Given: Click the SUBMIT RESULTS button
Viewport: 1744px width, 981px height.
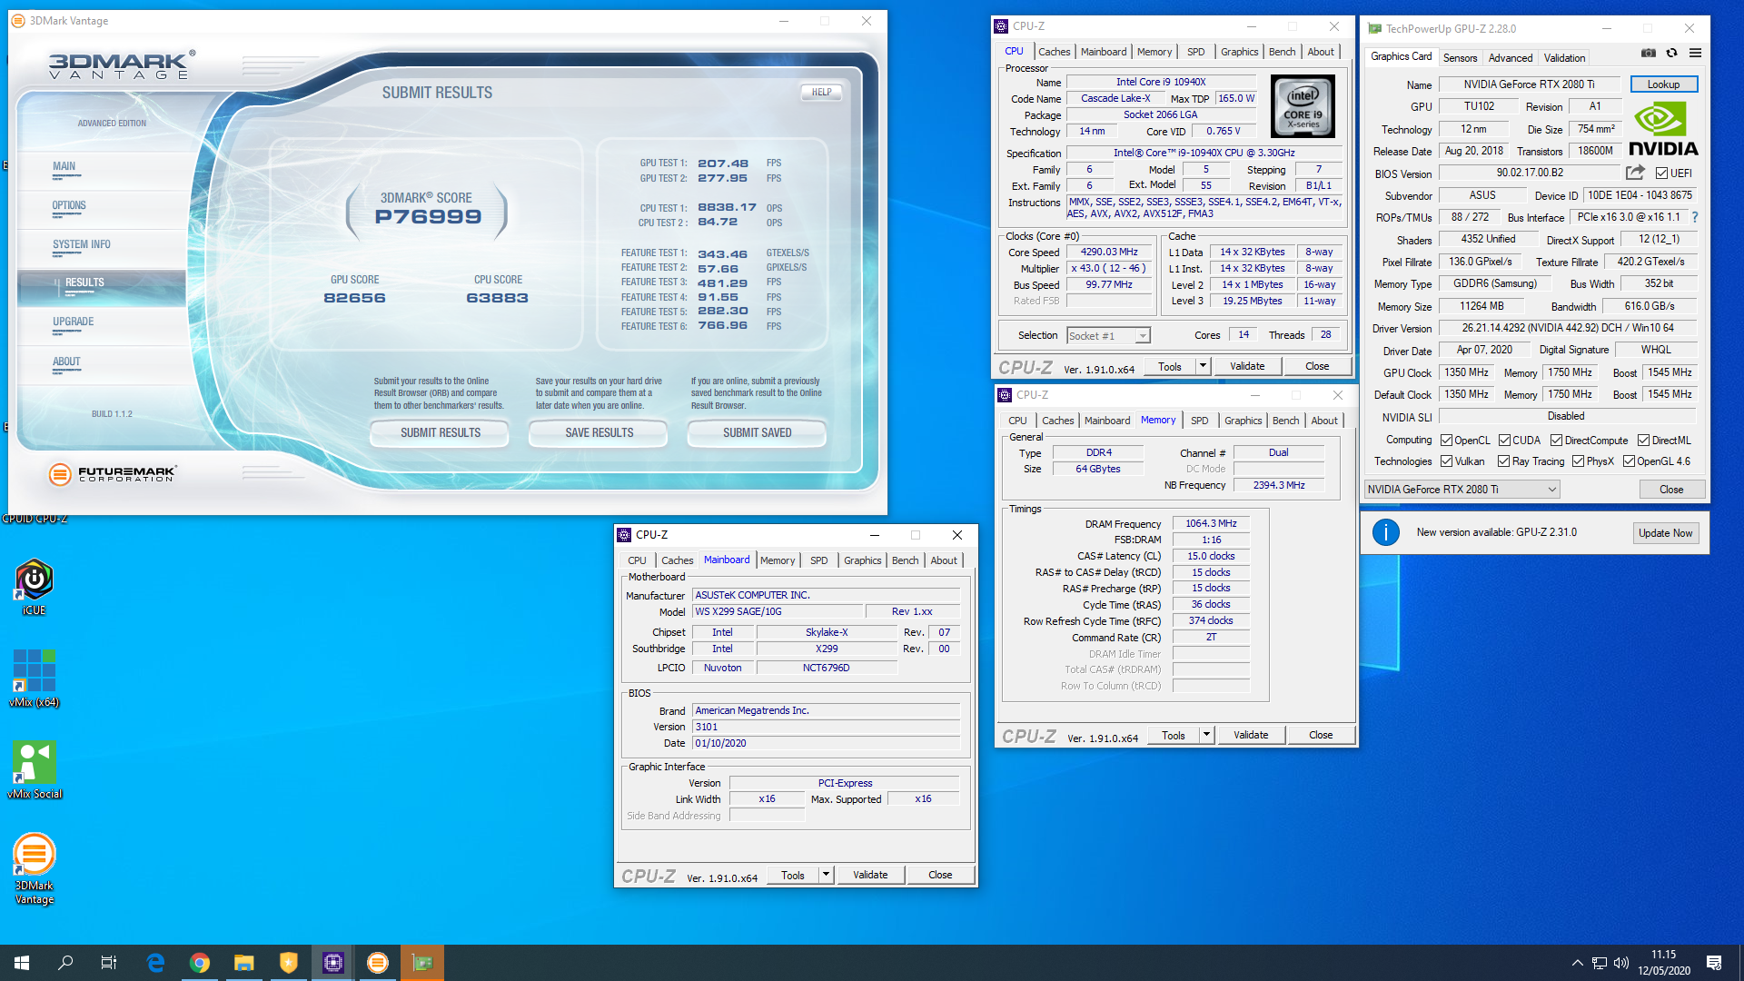Looking at the screenshot, I should [441, 433].
